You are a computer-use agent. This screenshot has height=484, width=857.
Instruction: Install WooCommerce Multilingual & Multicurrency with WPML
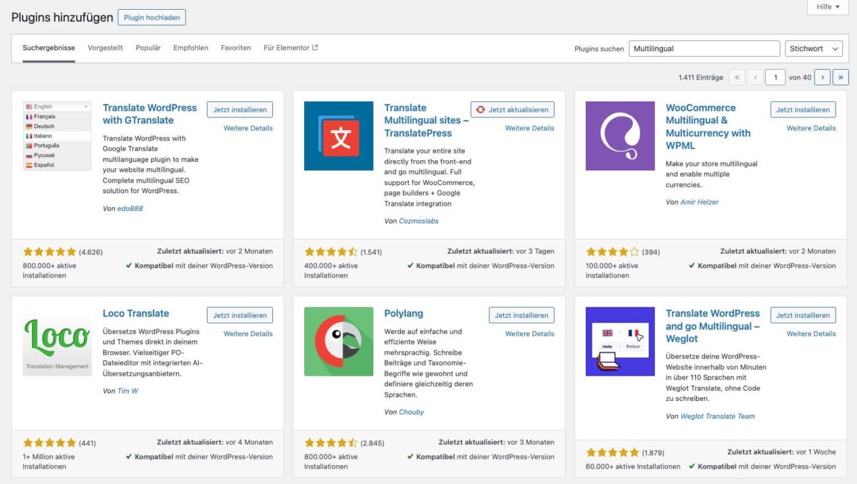[803, 110]
